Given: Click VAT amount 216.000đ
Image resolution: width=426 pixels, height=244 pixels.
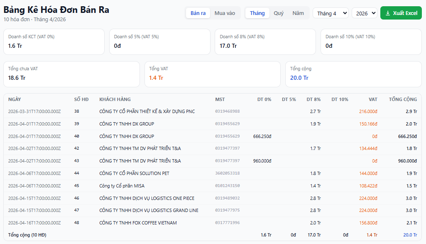Looking at the screenshot, I should [x=368, y=111].
